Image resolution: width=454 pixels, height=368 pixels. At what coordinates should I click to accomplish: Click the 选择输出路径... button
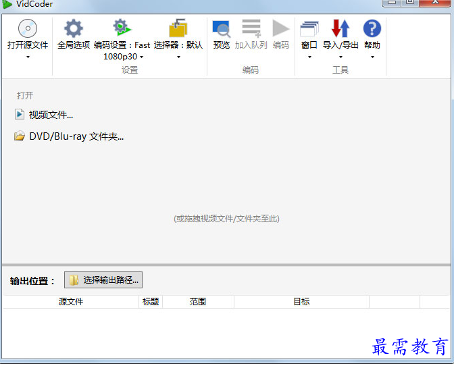[103, 280]
